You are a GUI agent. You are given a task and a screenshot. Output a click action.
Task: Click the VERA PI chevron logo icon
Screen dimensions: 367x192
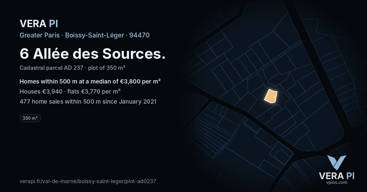336,162
